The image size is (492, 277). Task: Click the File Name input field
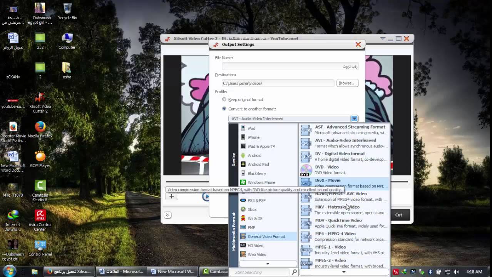coord(290,67)
